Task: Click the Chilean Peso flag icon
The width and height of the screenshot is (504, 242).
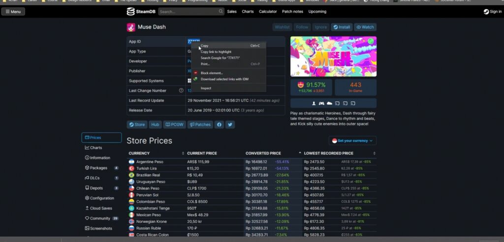Action: click(131, 188)
